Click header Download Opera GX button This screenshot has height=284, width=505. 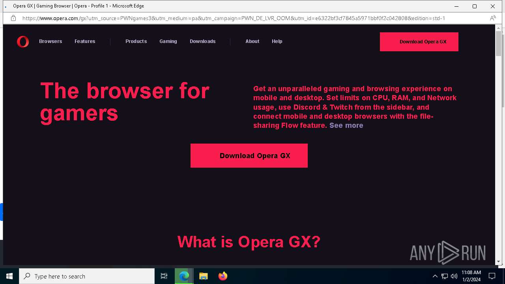[x=419, y=42]
